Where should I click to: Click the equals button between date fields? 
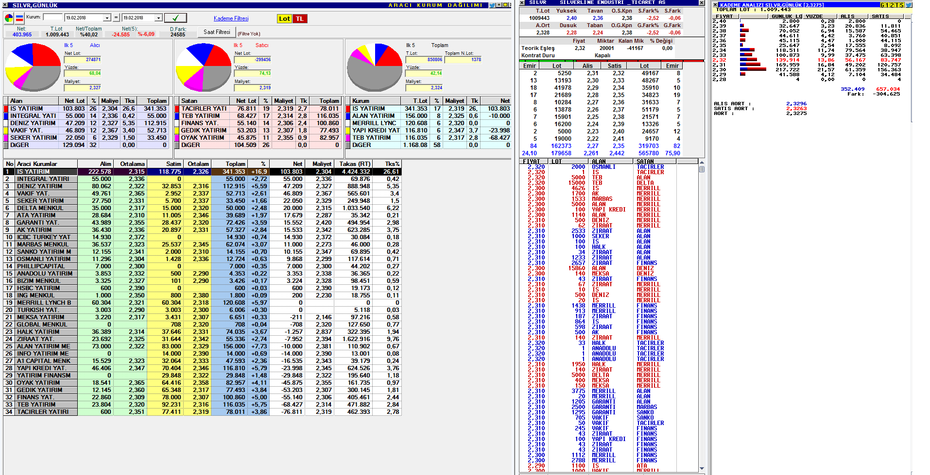click(116, 18)
